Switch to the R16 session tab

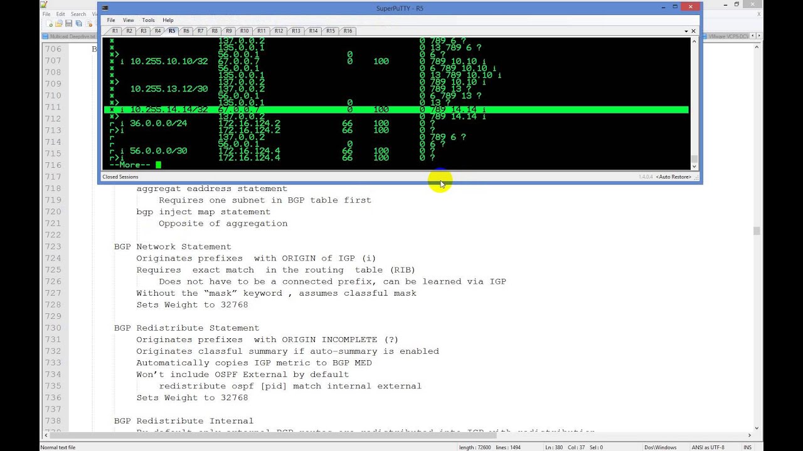[x=348, y=31]
